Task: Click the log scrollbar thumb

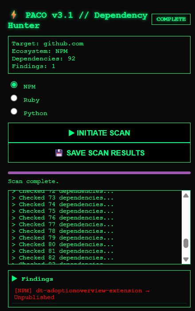Action: pyautogui.click(x=186, y=243)
